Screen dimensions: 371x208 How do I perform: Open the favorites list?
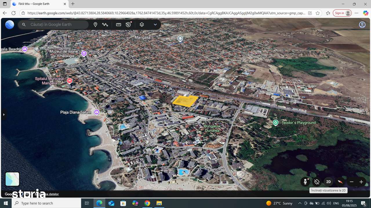(328, 13)
